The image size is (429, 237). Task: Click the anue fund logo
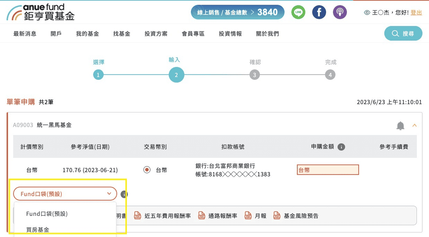[x=40, y=13]
